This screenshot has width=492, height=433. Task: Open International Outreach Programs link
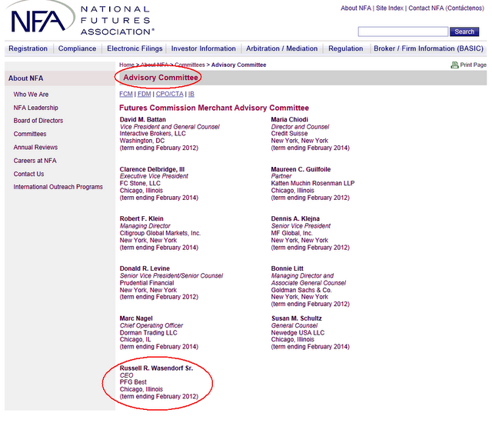click(58, 187)
